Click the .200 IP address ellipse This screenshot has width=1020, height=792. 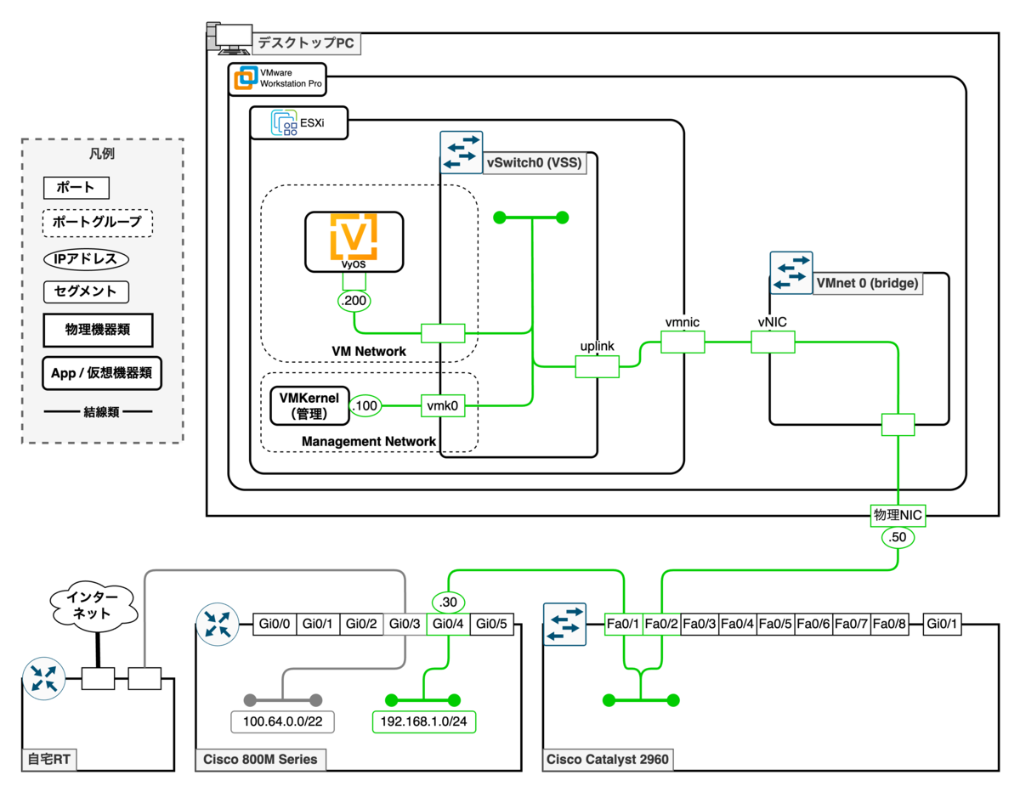(x=354, y=300)
